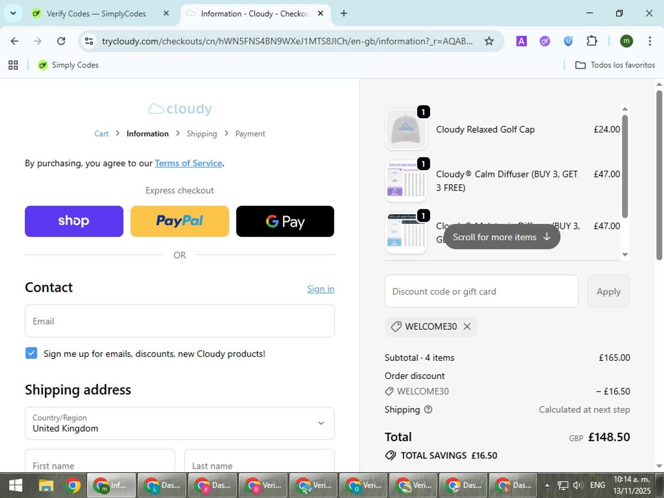This screenshot has height=498, width=664.
Task: Choose PayPal express checkout
Action: (180, 221)
